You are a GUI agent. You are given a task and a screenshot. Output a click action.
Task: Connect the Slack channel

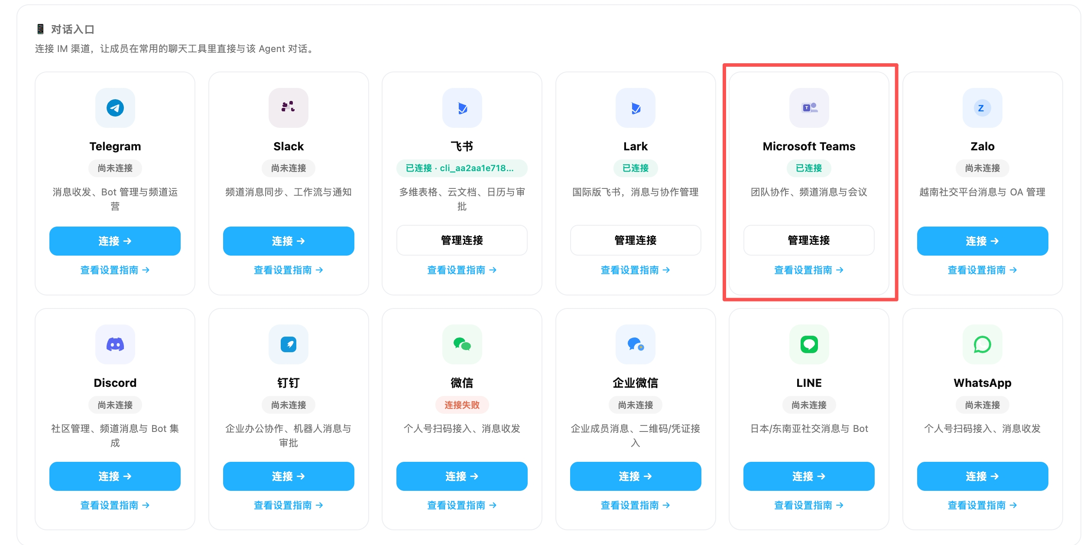(x=289, y=241)
